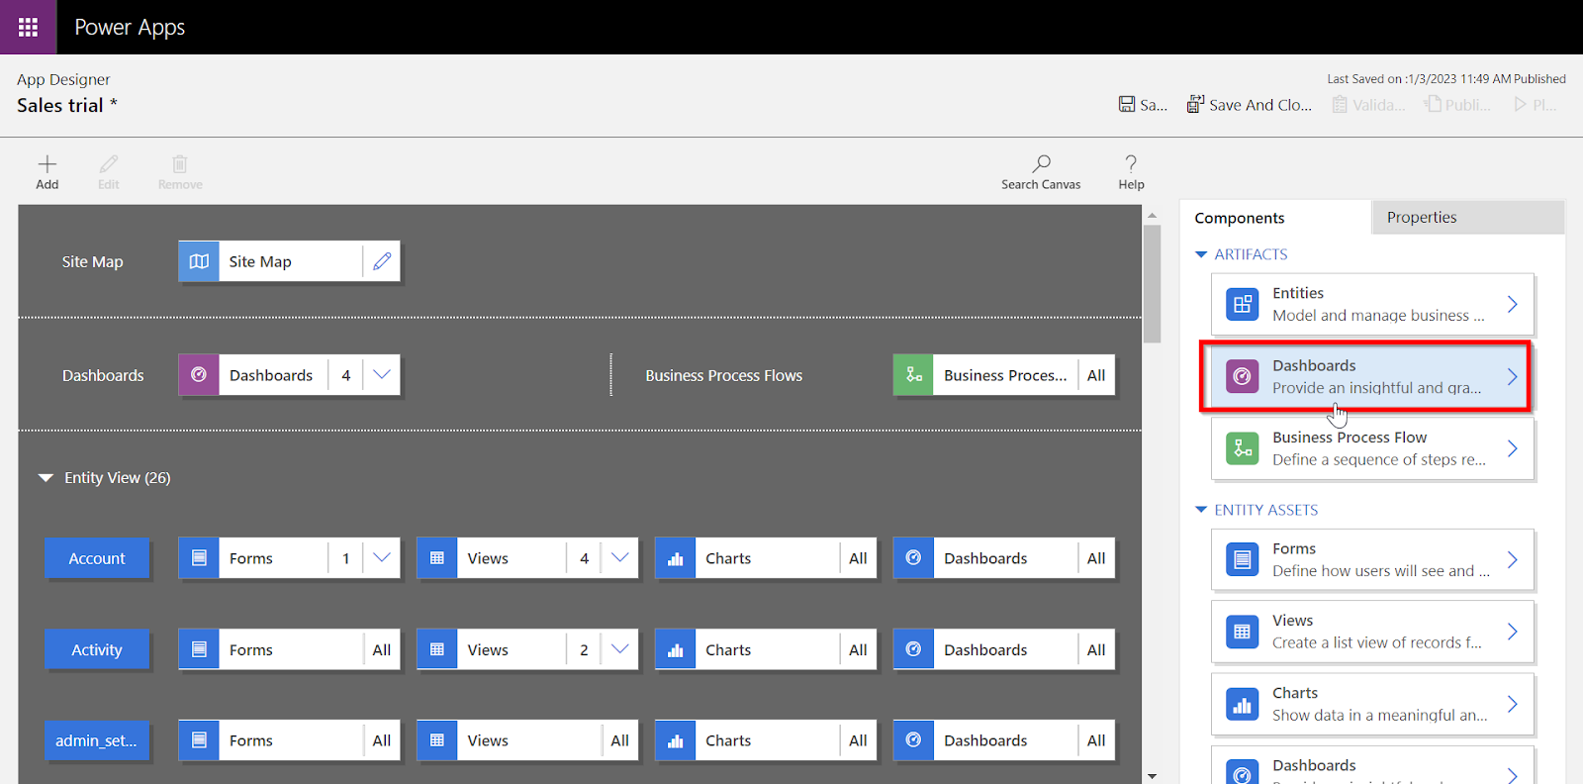Click the Save floppy disk icon

coord(1127,104)
